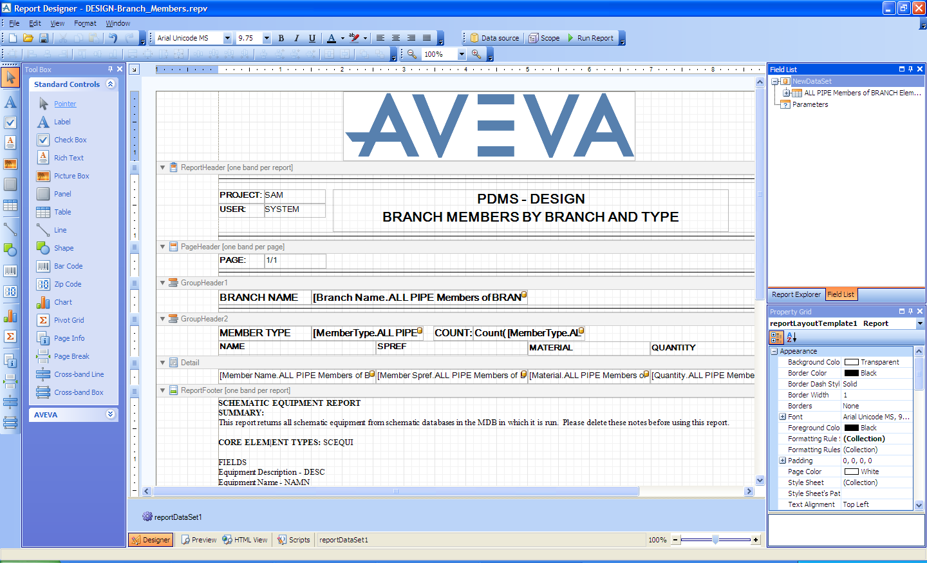Choose the Zip Code control
The image size is (927, 563).
tap(67, 284)
